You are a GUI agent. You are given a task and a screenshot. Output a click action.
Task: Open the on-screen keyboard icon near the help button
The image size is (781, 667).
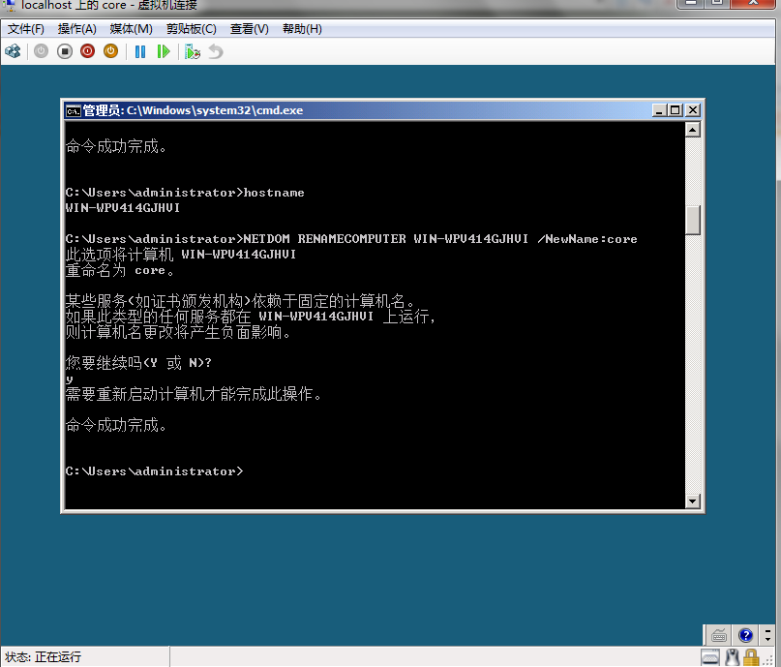719,635
